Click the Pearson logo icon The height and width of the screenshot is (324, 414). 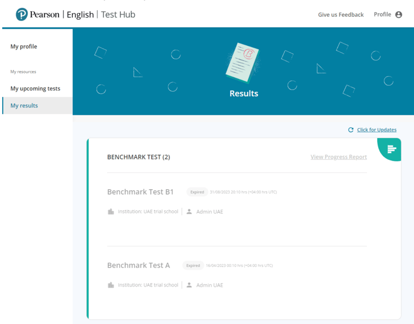(22, 14)
